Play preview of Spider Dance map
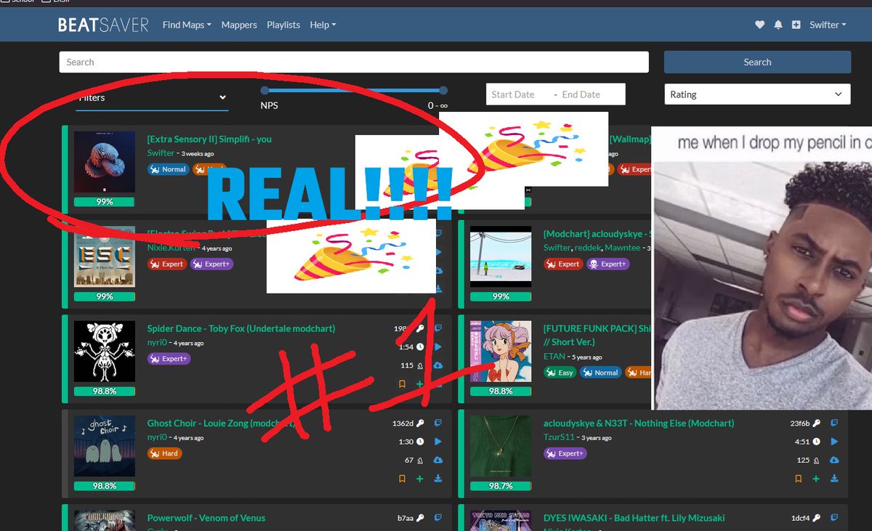872x531 pixels. point(438,347)
